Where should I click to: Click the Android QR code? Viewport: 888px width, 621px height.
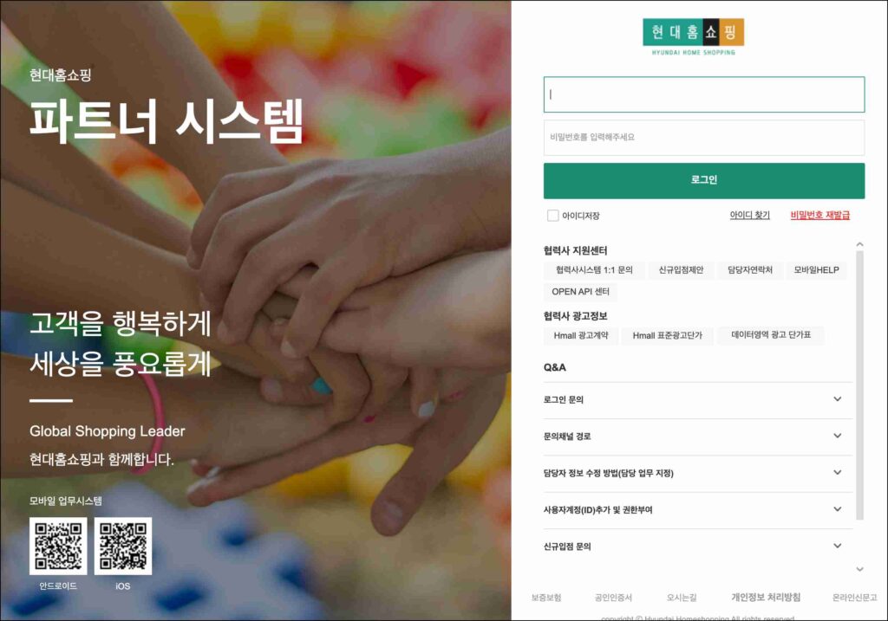[58, 546]
